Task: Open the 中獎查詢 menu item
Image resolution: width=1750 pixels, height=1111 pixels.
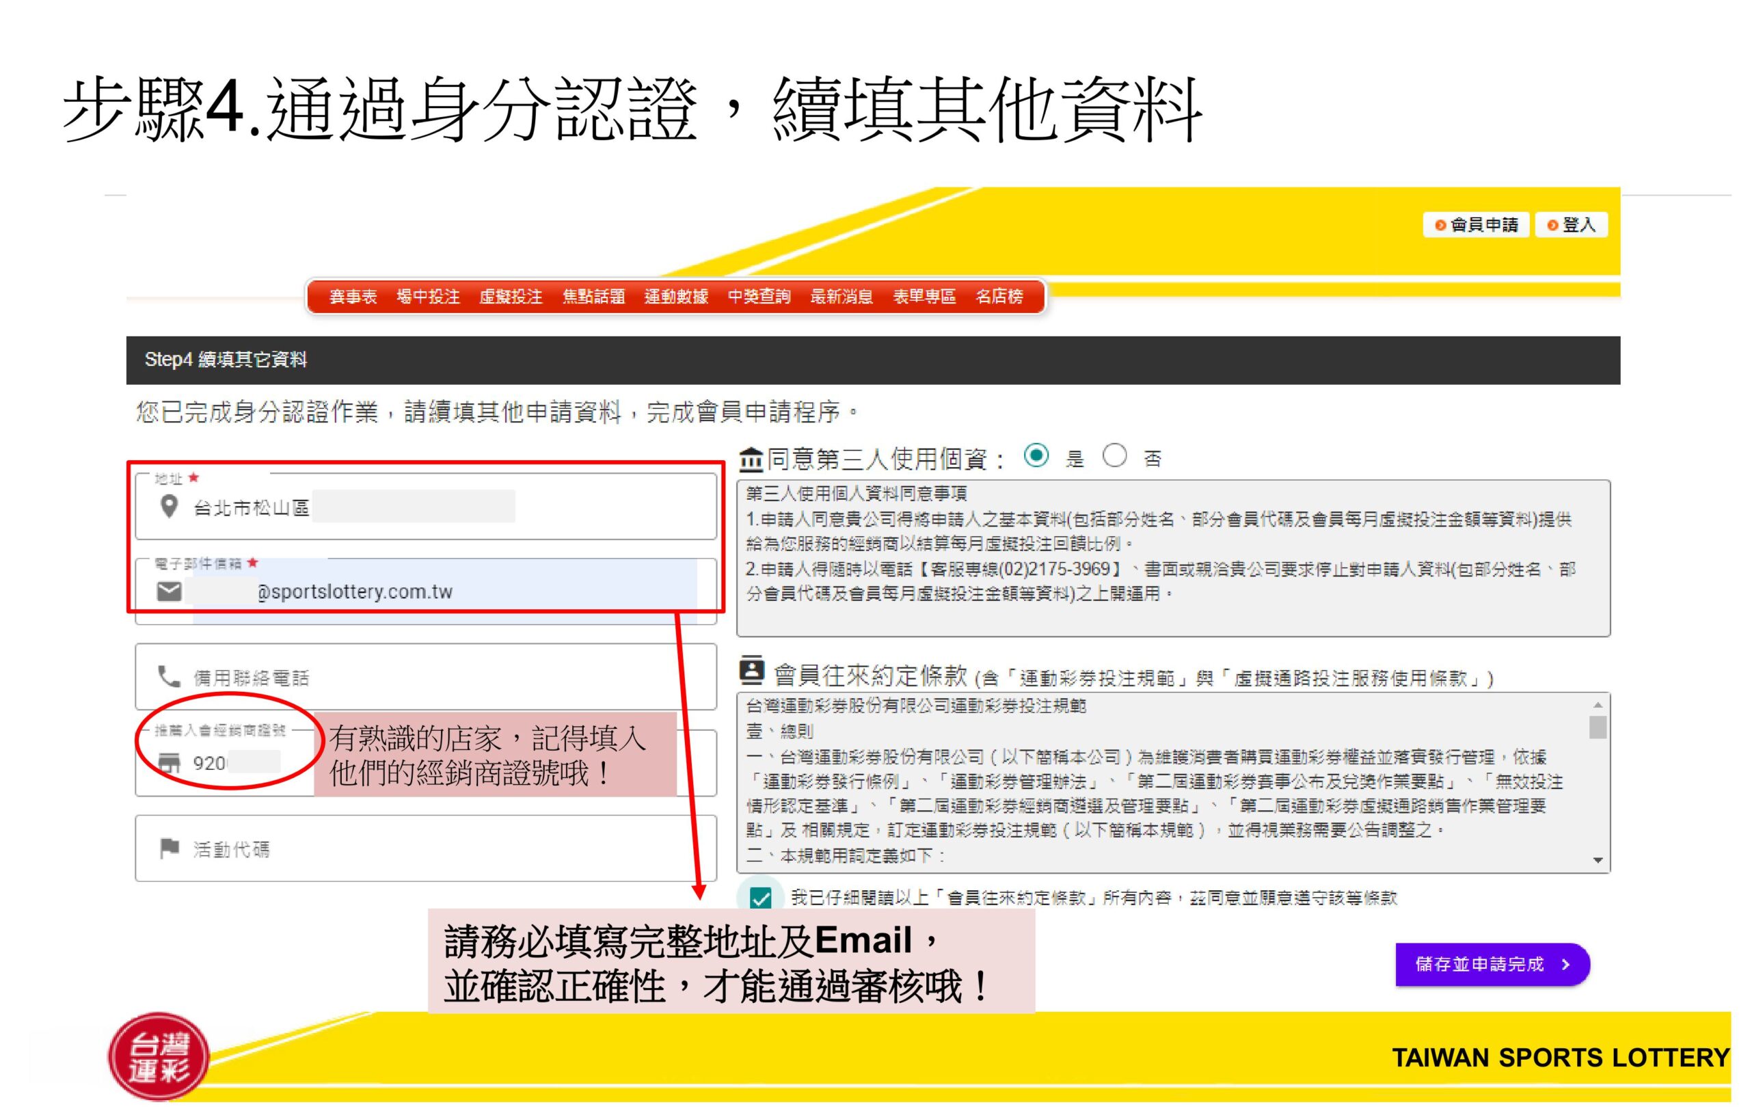Action: tap(759, 297)
